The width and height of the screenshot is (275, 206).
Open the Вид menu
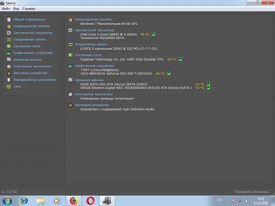pyautogui.click(x=16, y=9)
